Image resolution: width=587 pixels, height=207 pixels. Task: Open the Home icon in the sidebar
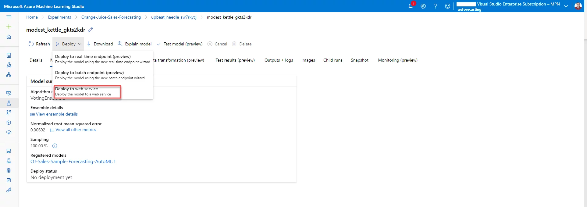9,37
